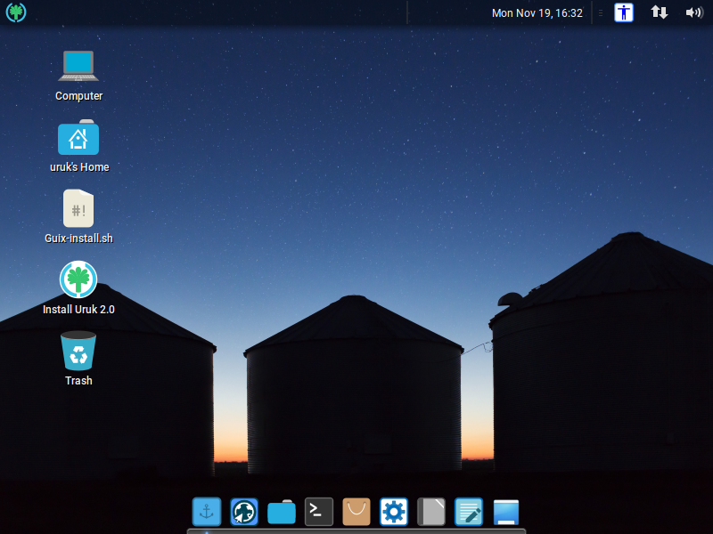Open system settings gear in dock
The image size is (713, 534).
click(x=394, y=512)
